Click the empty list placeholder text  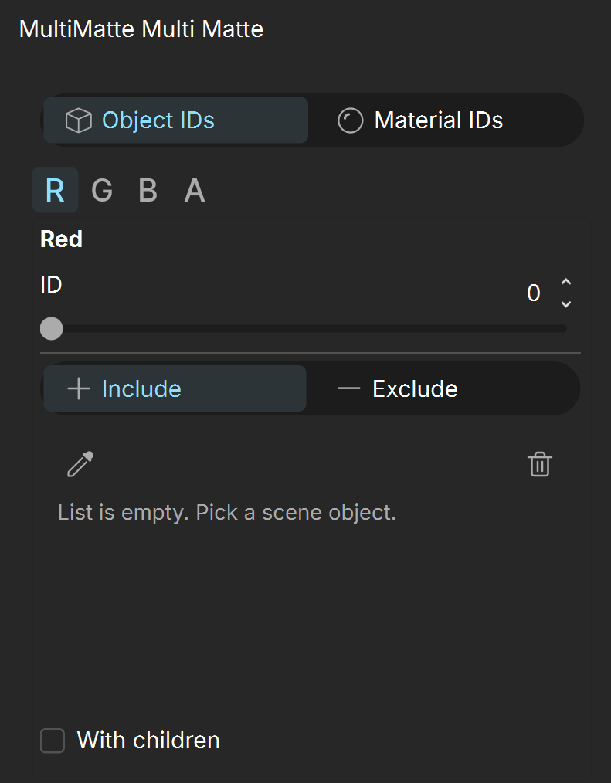[227, 512]
